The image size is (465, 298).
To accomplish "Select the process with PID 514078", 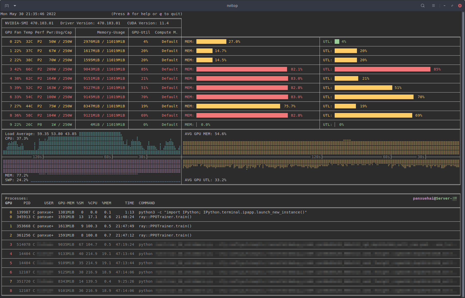I will [23, 244].
